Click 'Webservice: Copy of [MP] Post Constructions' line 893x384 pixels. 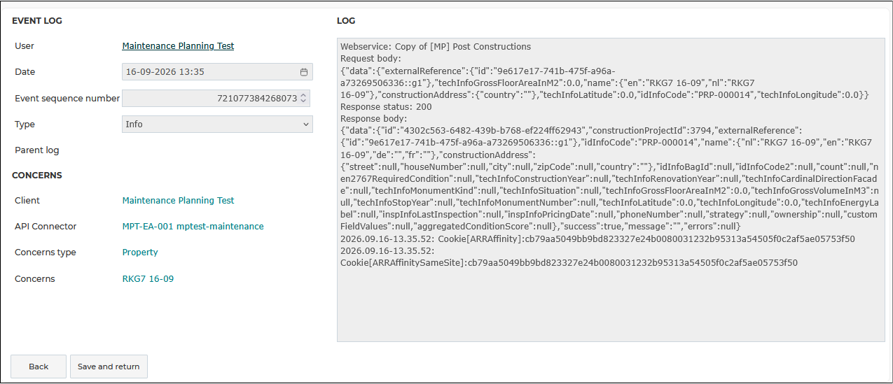coord(436,47)
